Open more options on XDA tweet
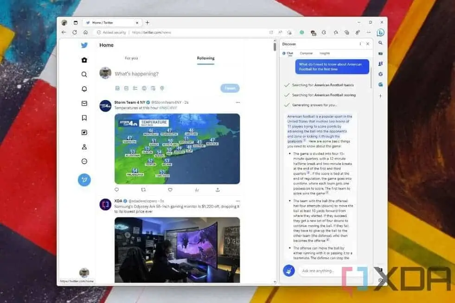Screen dimensions: 455x303 coord(237,201)
